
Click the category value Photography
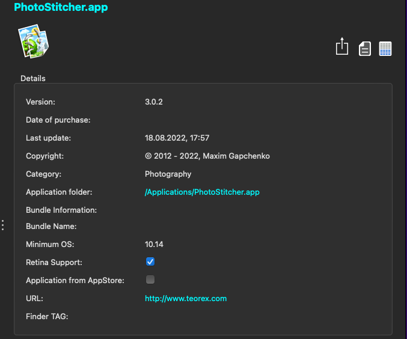[x=168, y=174]
